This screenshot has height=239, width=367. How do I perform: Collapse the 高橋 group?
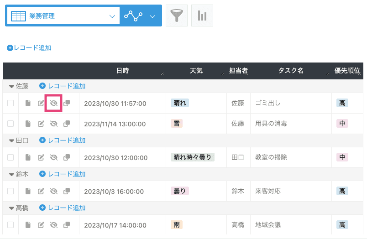[11, 208]
